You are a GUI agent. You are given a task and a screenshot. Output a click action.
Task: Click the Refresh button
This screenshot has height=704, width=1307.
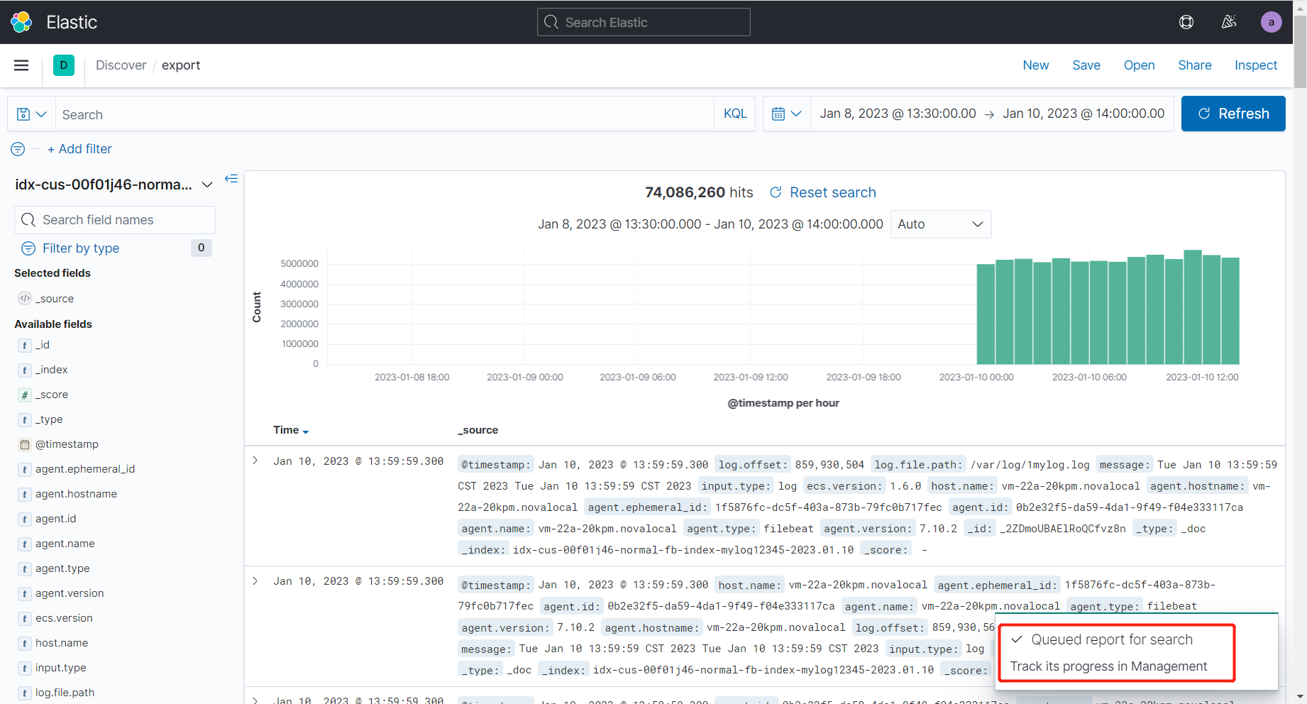tap(1233, 114)
